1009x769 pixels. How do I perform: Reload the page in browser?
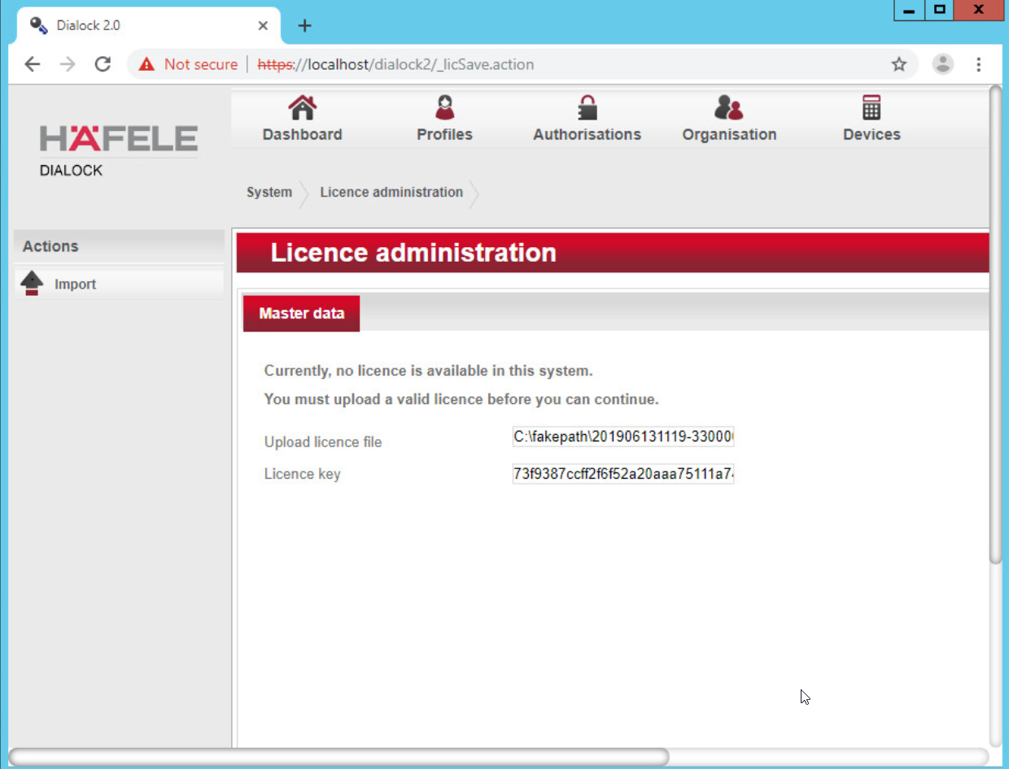103,64
